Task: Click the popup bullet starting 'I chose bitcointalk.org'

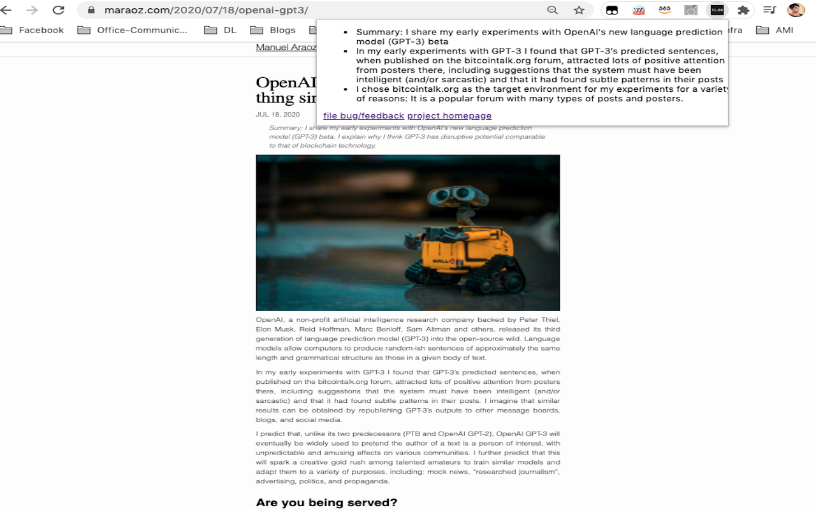Action: (x=541, y=94)
